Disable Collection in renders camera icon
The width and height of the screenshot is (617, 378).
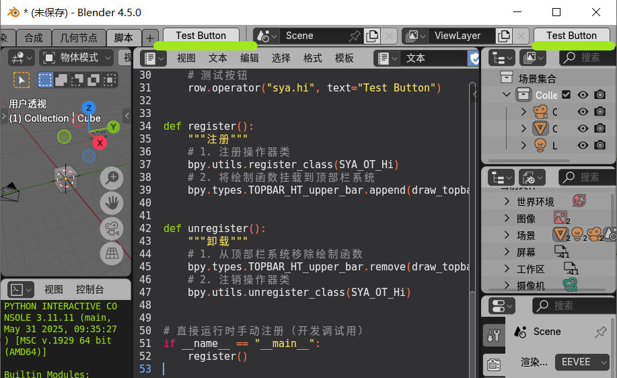(600, 95)
